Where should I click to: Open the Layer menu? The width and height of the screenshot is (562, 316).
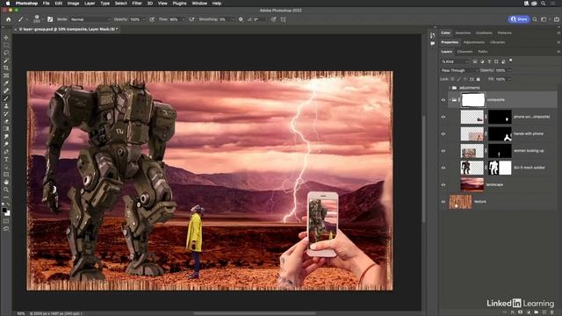[x=90, y=4]
